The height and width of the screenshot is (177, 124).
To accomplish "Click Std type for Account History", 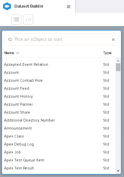I will click(106, 96).
